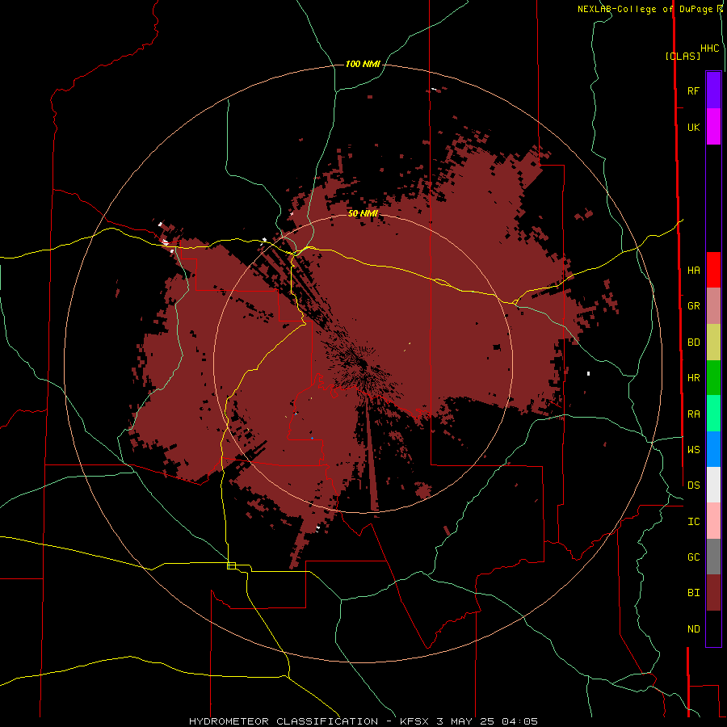Pick the dark green HR legend swatch
Screen dimensions: 727x727
coord(713,378)
